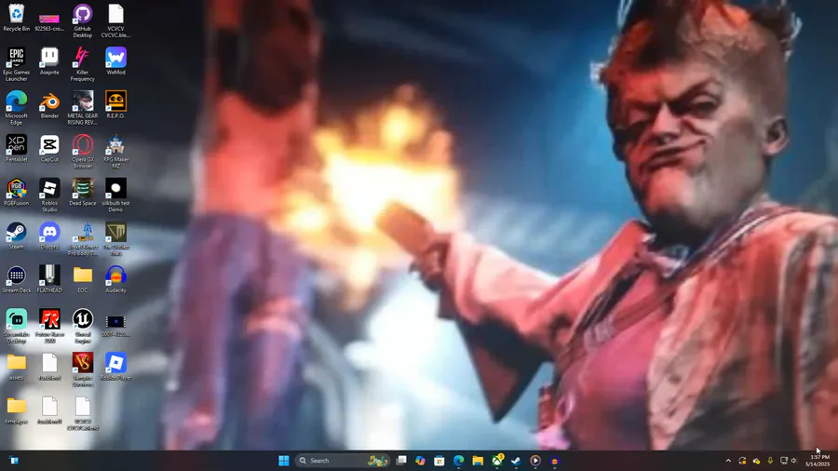Screen dimensions: 838x471
Task: Click the orange sync tray icon
Action: point(742,461)
